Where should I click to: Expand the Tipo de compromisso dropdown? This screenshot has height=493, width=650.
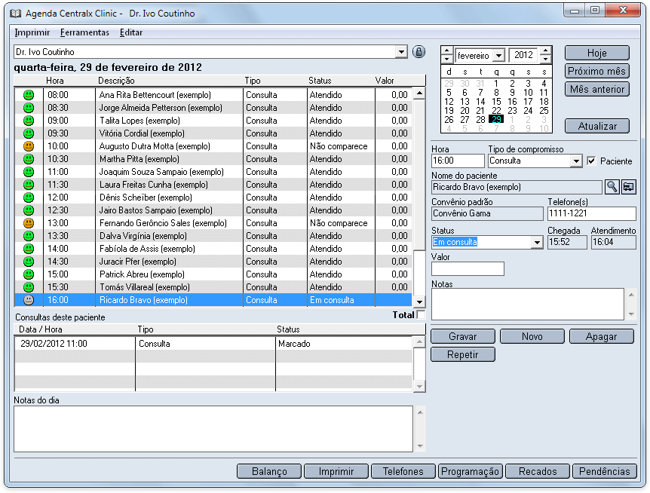576,161
